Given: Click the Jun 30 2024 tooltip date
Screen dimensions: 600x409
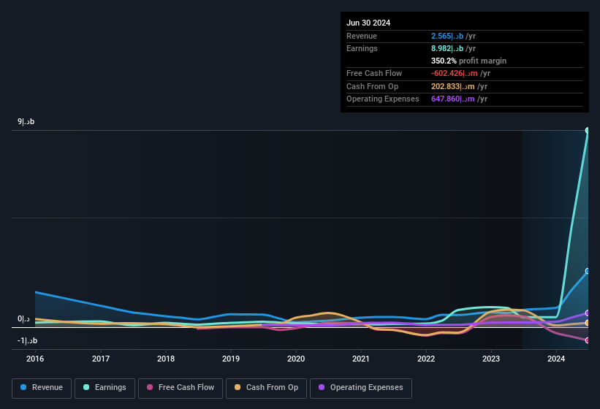Looking at the screenshot, I should tap(368, 23).
